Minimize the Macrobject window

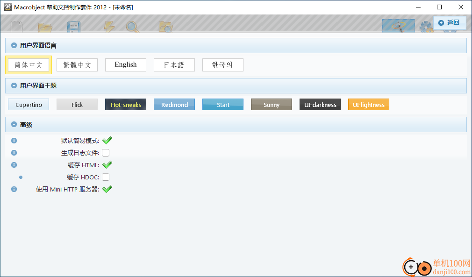[x=418, y=7]
